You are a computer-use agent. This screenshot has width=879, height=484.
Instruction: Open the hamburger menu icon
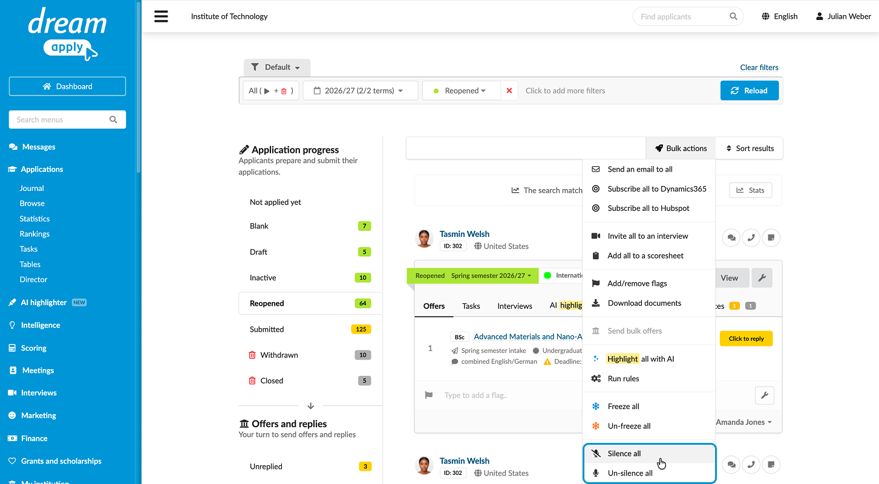tap(161, 16)
